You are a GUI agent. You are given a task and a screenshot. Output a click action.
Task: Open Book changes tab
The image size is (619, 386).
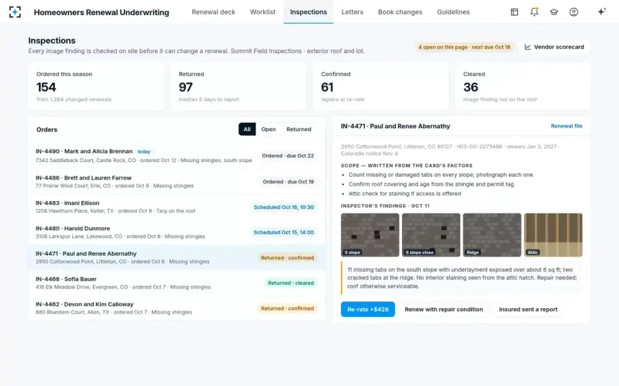coord(400,12)
